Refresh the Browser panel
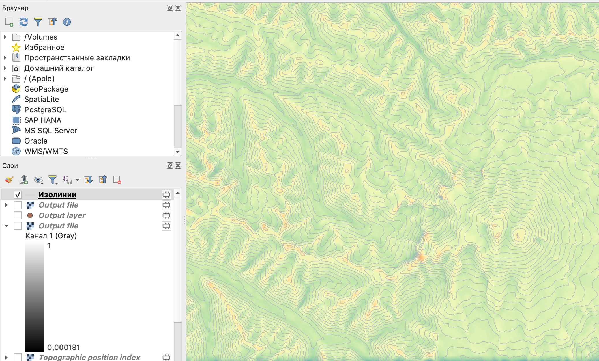 click(x=24, y=22)
